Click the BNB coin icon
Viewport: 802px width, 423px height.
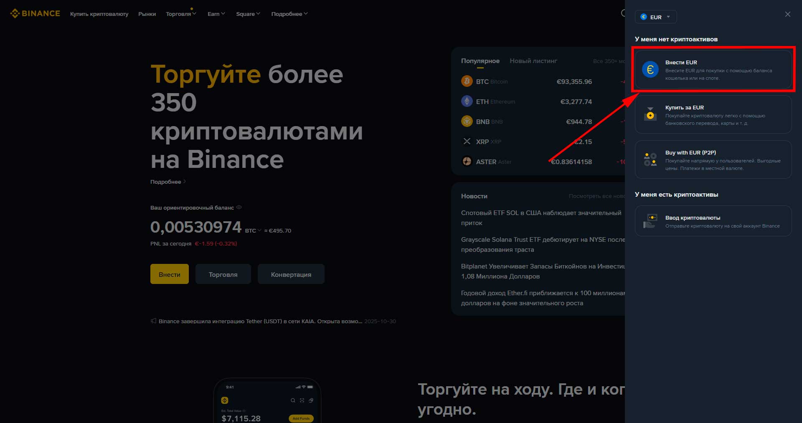click(467, 121)
